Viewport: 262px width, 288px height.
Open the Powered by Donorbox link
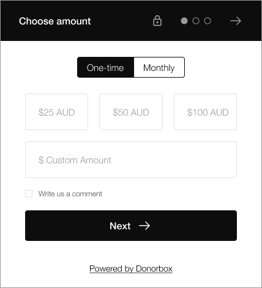131,268
